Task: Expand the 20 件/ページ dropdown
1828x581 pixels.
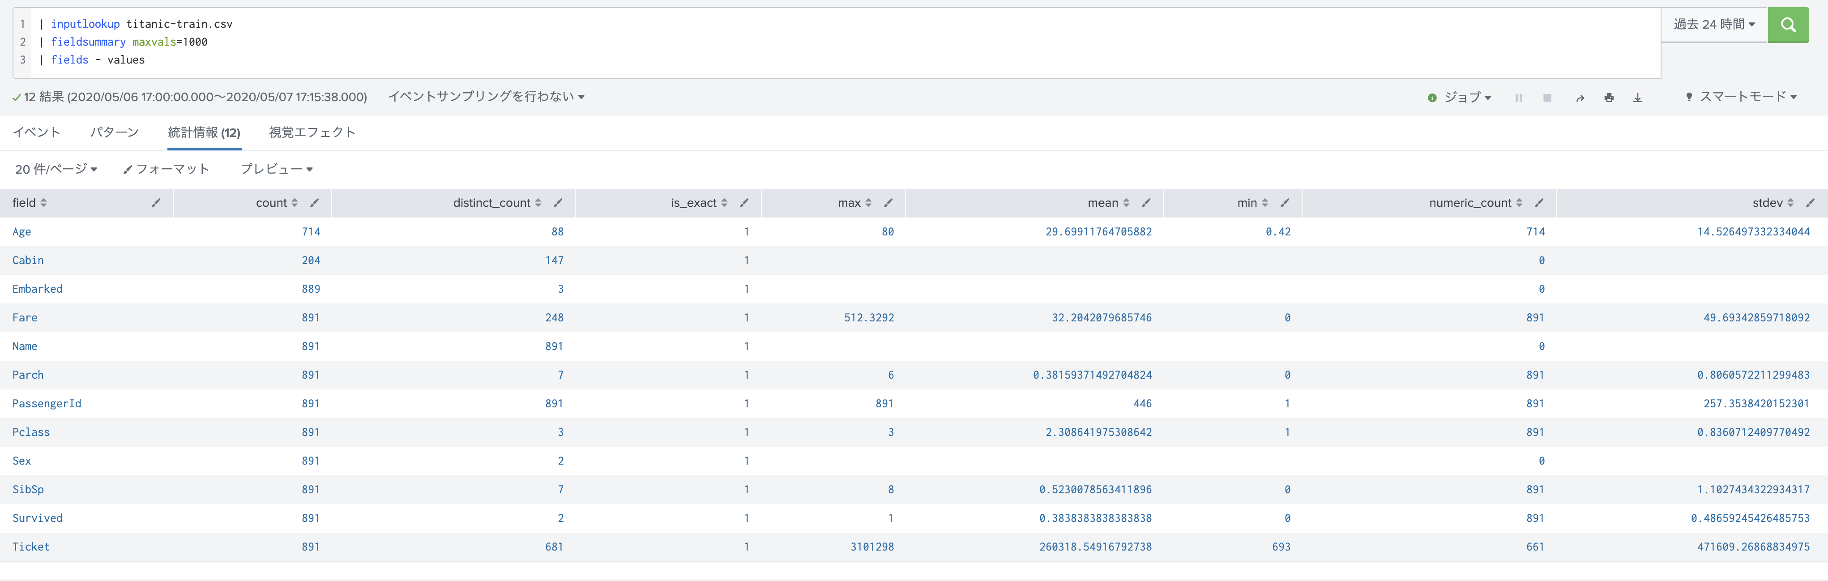Action: (56, 170)
